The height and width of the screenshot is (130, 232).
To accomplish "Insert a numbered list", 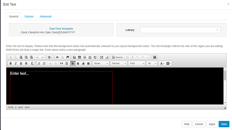I will tap(39, 63).
